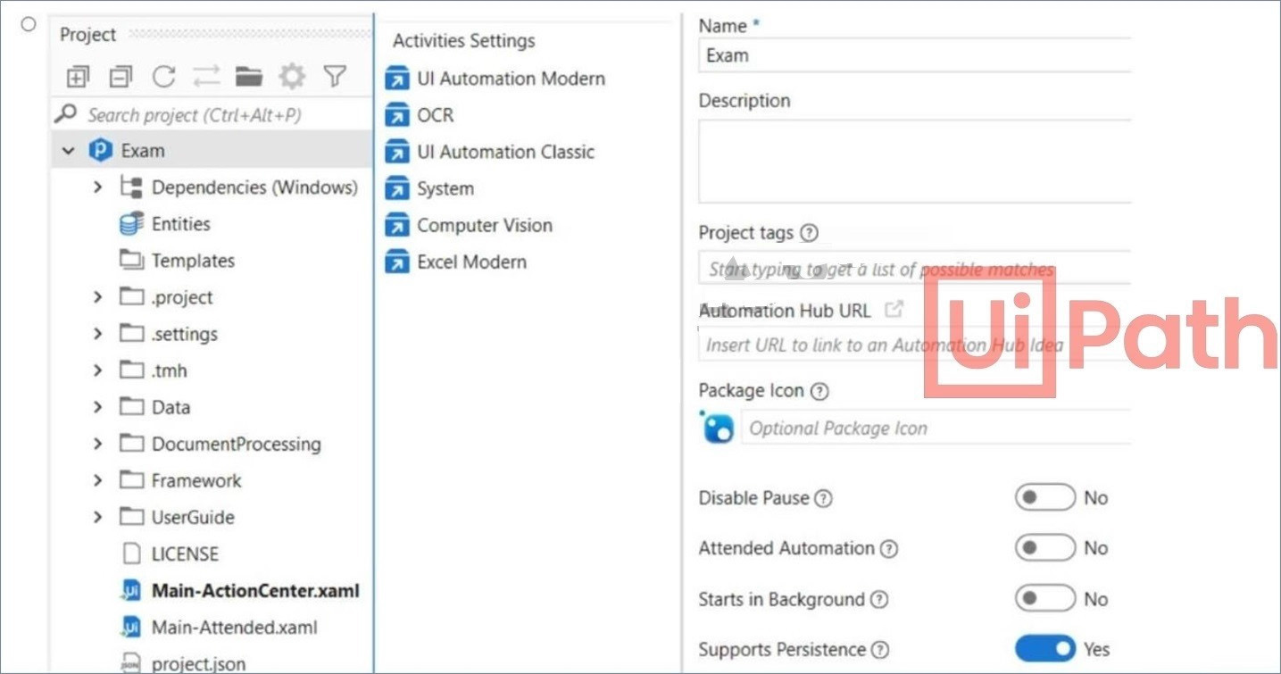Open OCR activity settings
Viewport: 1281px width, 674px height.
point(436,115)
